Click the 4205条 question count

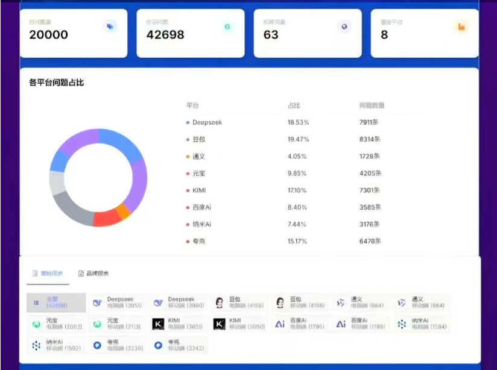coord(370,174)
